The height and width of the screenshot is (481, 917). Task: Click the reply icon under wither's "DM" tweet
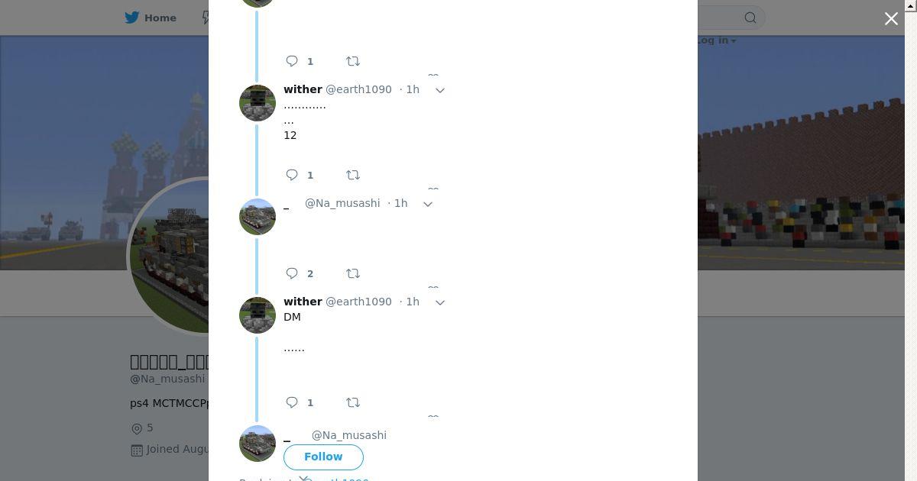tap(292, 402)
